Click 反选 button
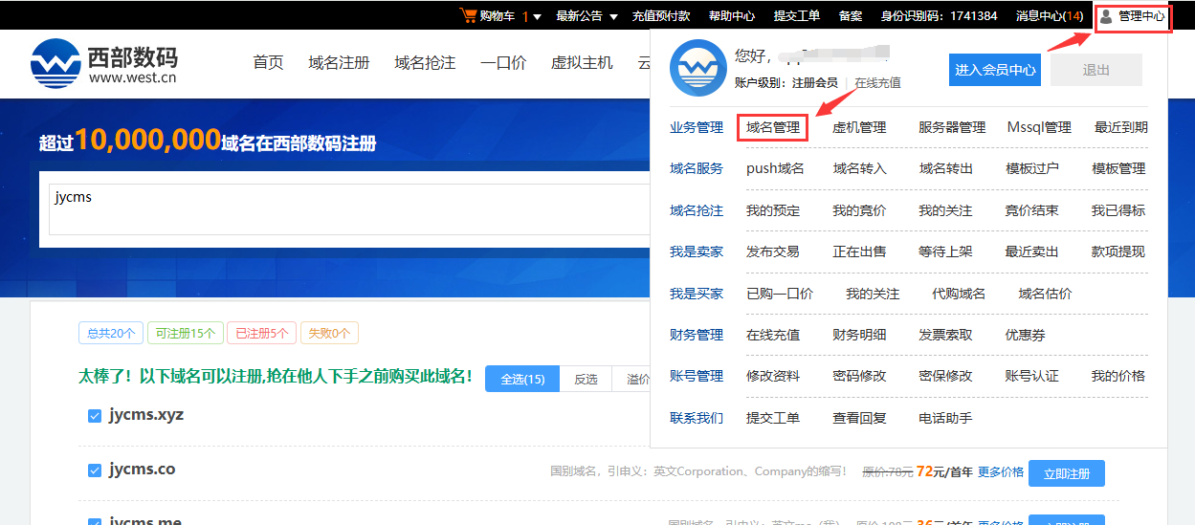Image resolution: width=1195 pixels, height=525 pixels. 586,379
